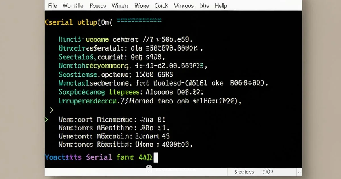The height and width of the screenshot is (179, 341).
Task: Open the File menu
Action: click(52, 6)
